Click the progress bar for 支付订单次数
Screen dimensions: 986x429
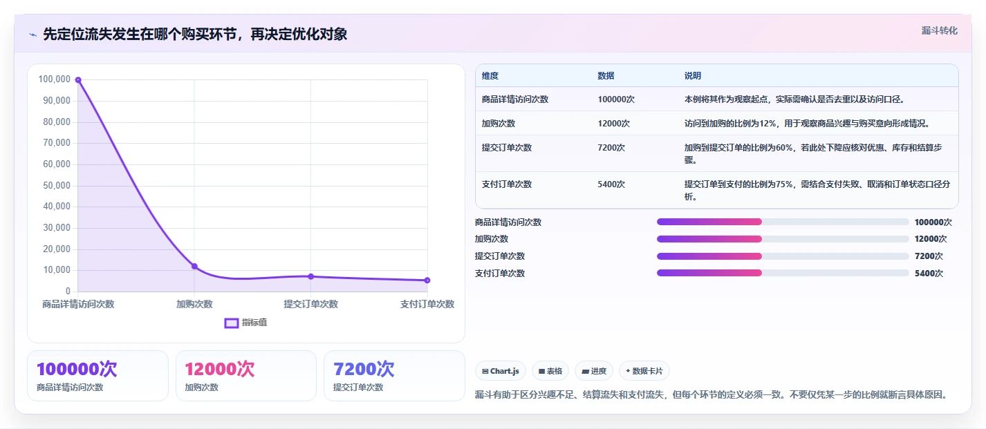(x=783, y=273)
